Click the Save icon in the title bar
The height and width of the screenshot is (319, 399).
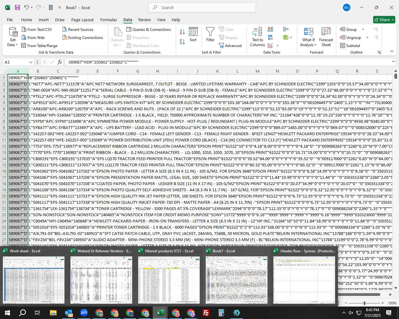click(17, 7)
